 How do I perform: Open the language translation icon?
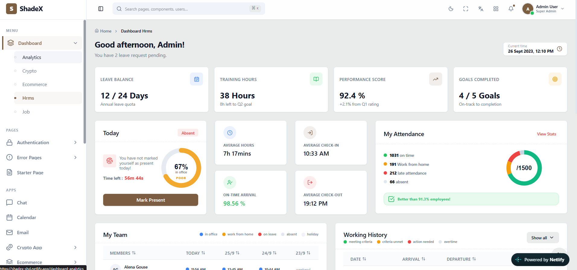point(481,9)
